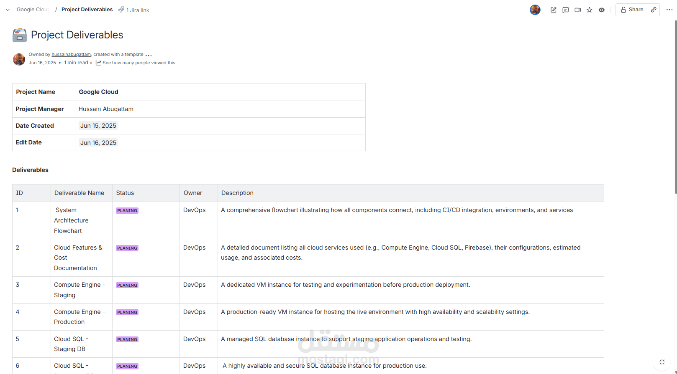
Task: Select Cloud SQL - Staging DB cell
Action: [x=82, y=344]
